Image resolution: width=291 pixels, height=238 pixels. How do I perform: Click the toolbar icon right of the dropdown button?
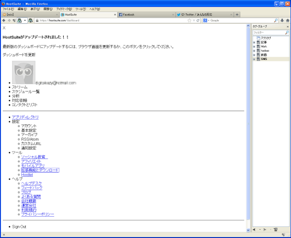pyautogui.click(x=31, y=20)
